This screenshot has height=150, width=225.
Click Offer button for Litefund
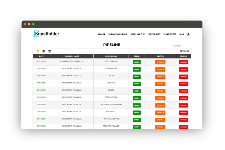pos(137,84)
